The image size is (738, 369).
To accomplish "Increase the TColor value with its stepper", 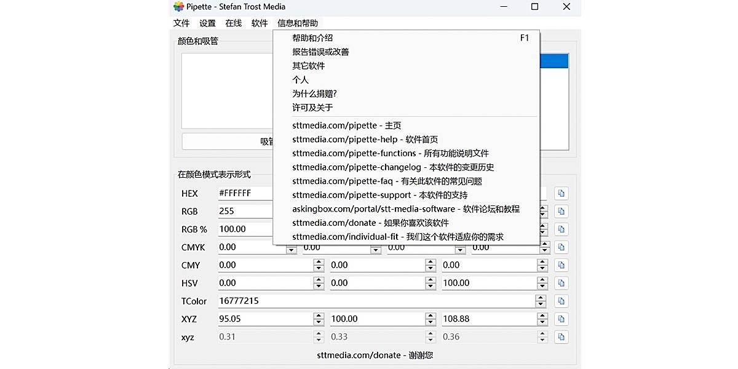I will click(542, 298).
